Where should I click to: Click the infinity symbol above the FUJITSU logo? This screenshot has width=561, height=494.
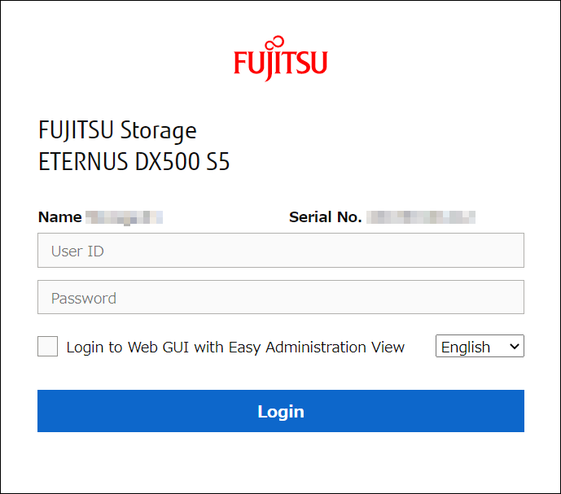(x=277, y=42)
